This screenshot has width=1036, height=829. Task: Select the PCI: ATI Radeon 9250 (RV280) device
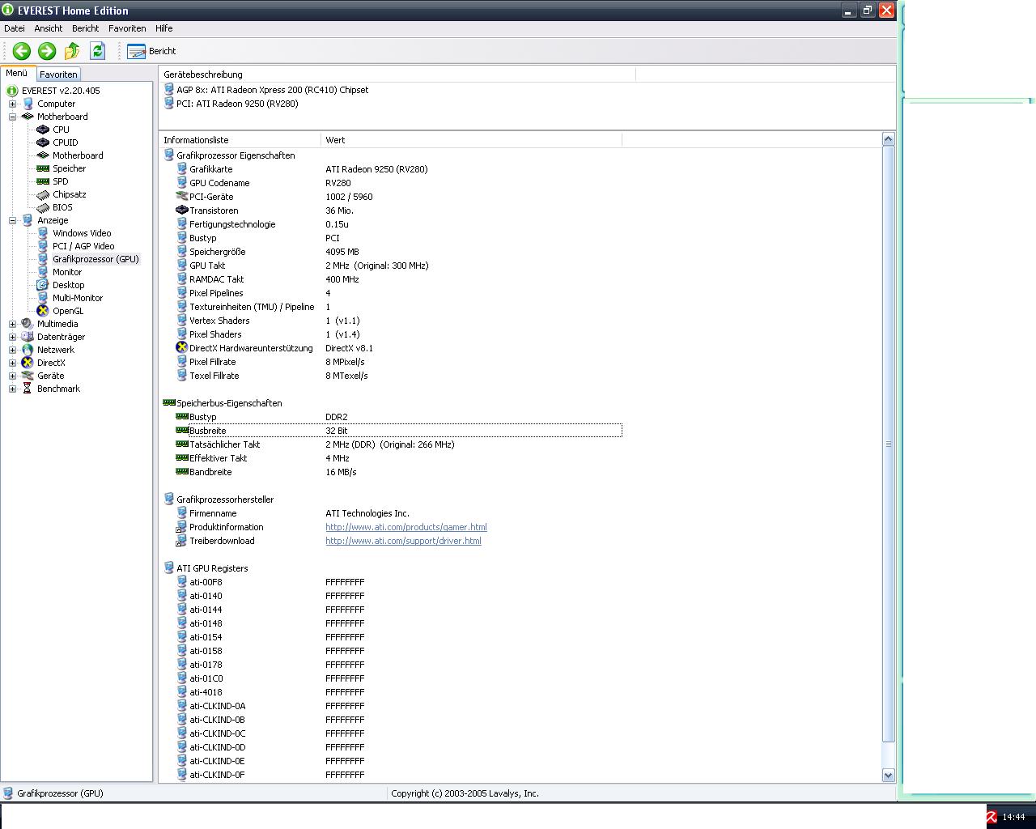click(x=237, y=104)
